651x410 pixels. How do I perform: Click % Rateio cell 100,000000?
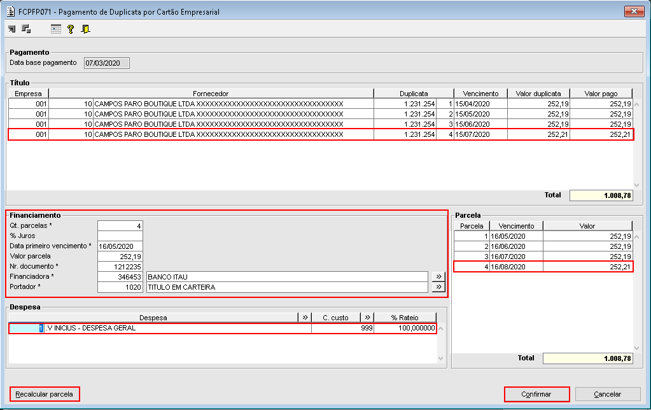(405, 328)
